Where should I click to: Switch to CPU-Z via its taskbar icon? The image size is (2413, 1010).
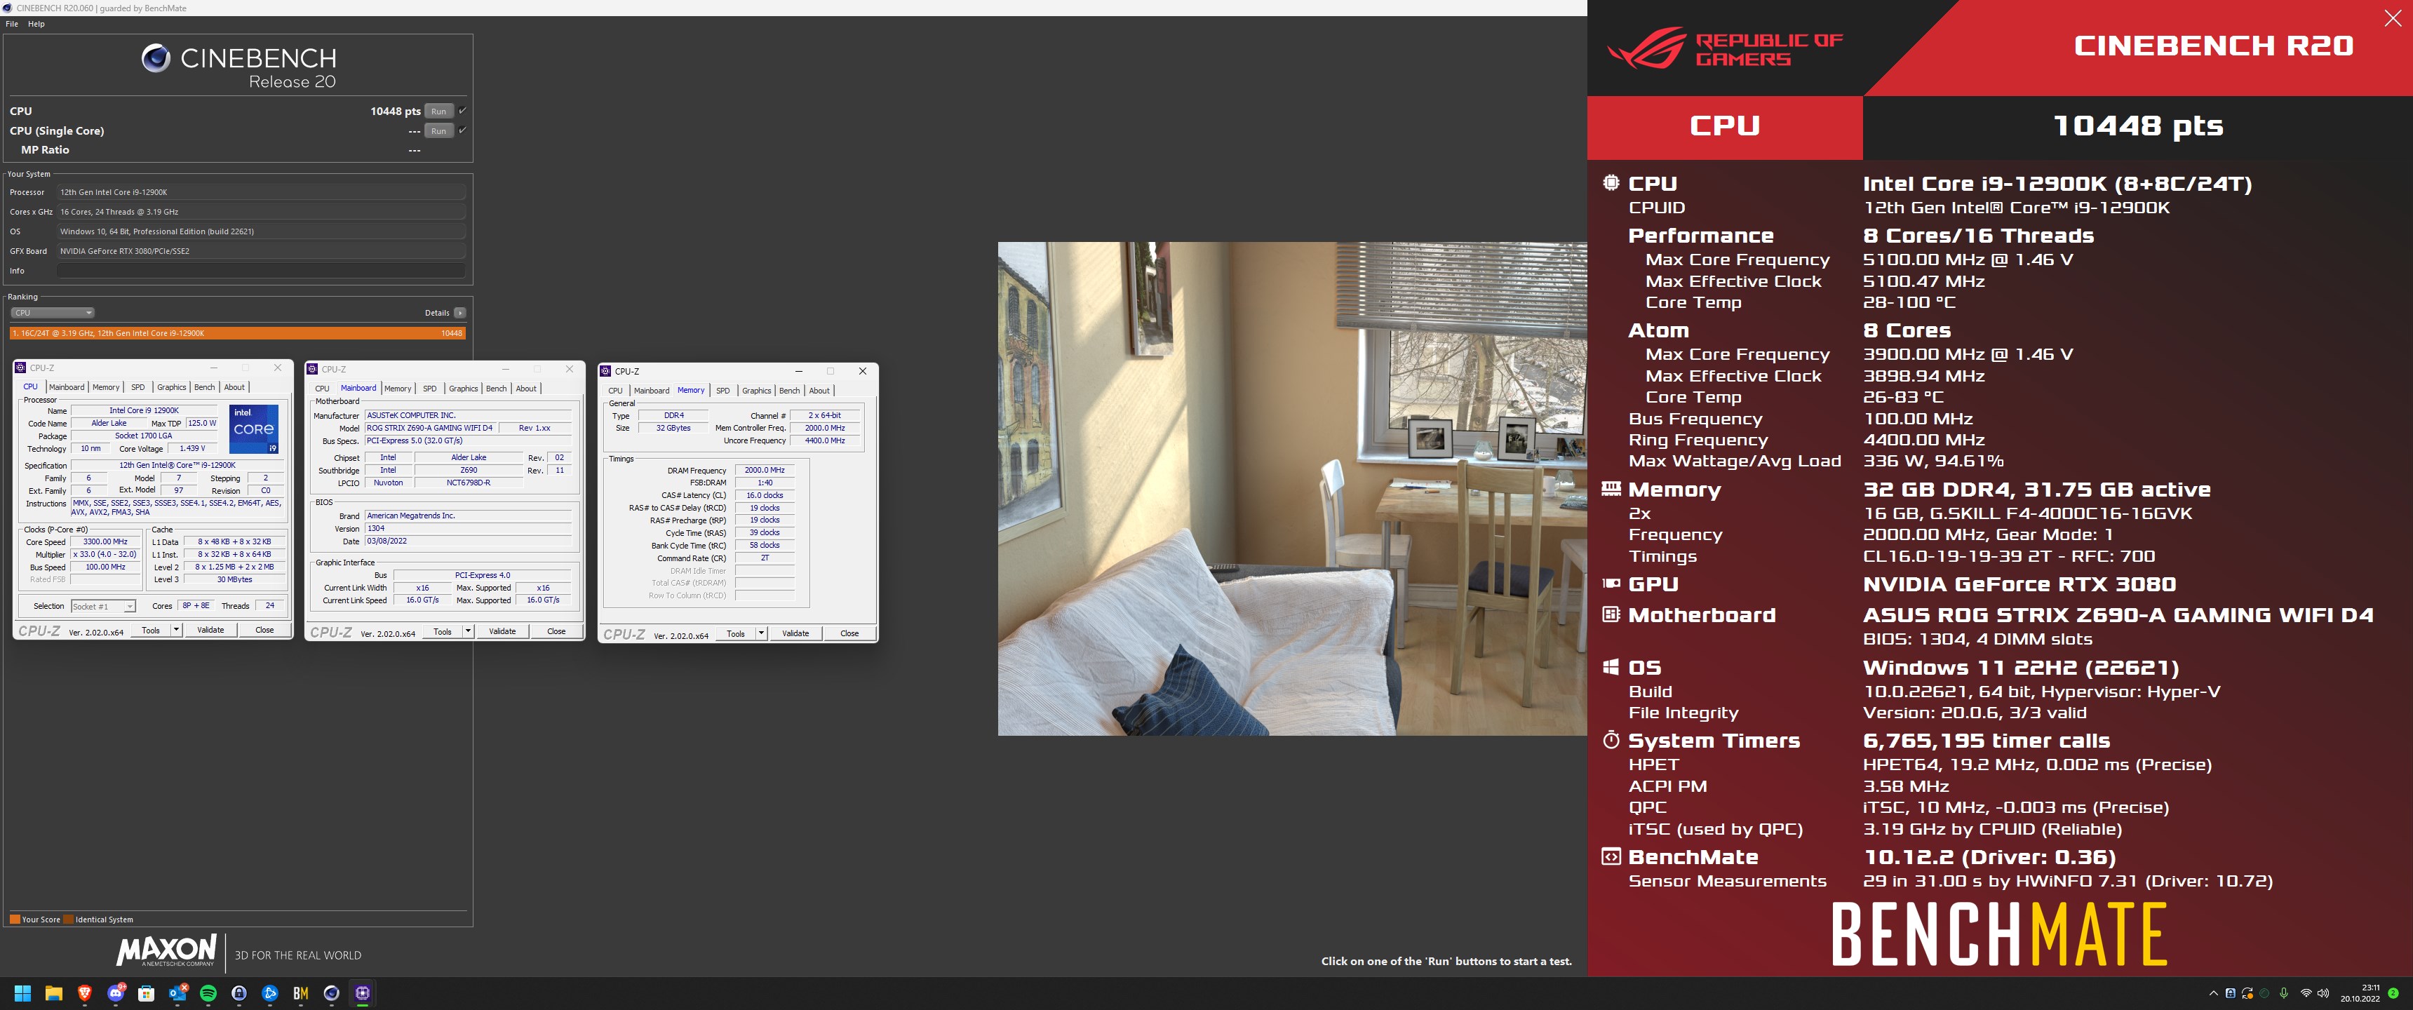tap(363, 993)
